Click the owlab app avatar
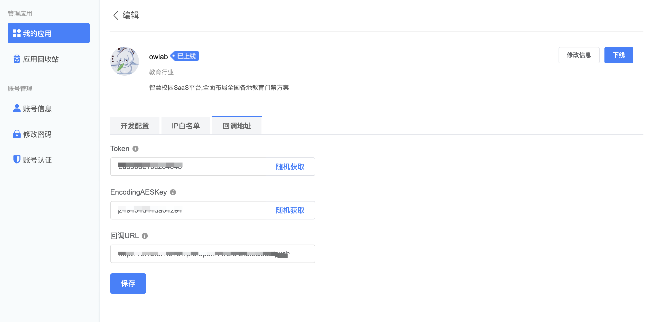The width and height of the screenshot is (647, 322). tap(125, 61)
